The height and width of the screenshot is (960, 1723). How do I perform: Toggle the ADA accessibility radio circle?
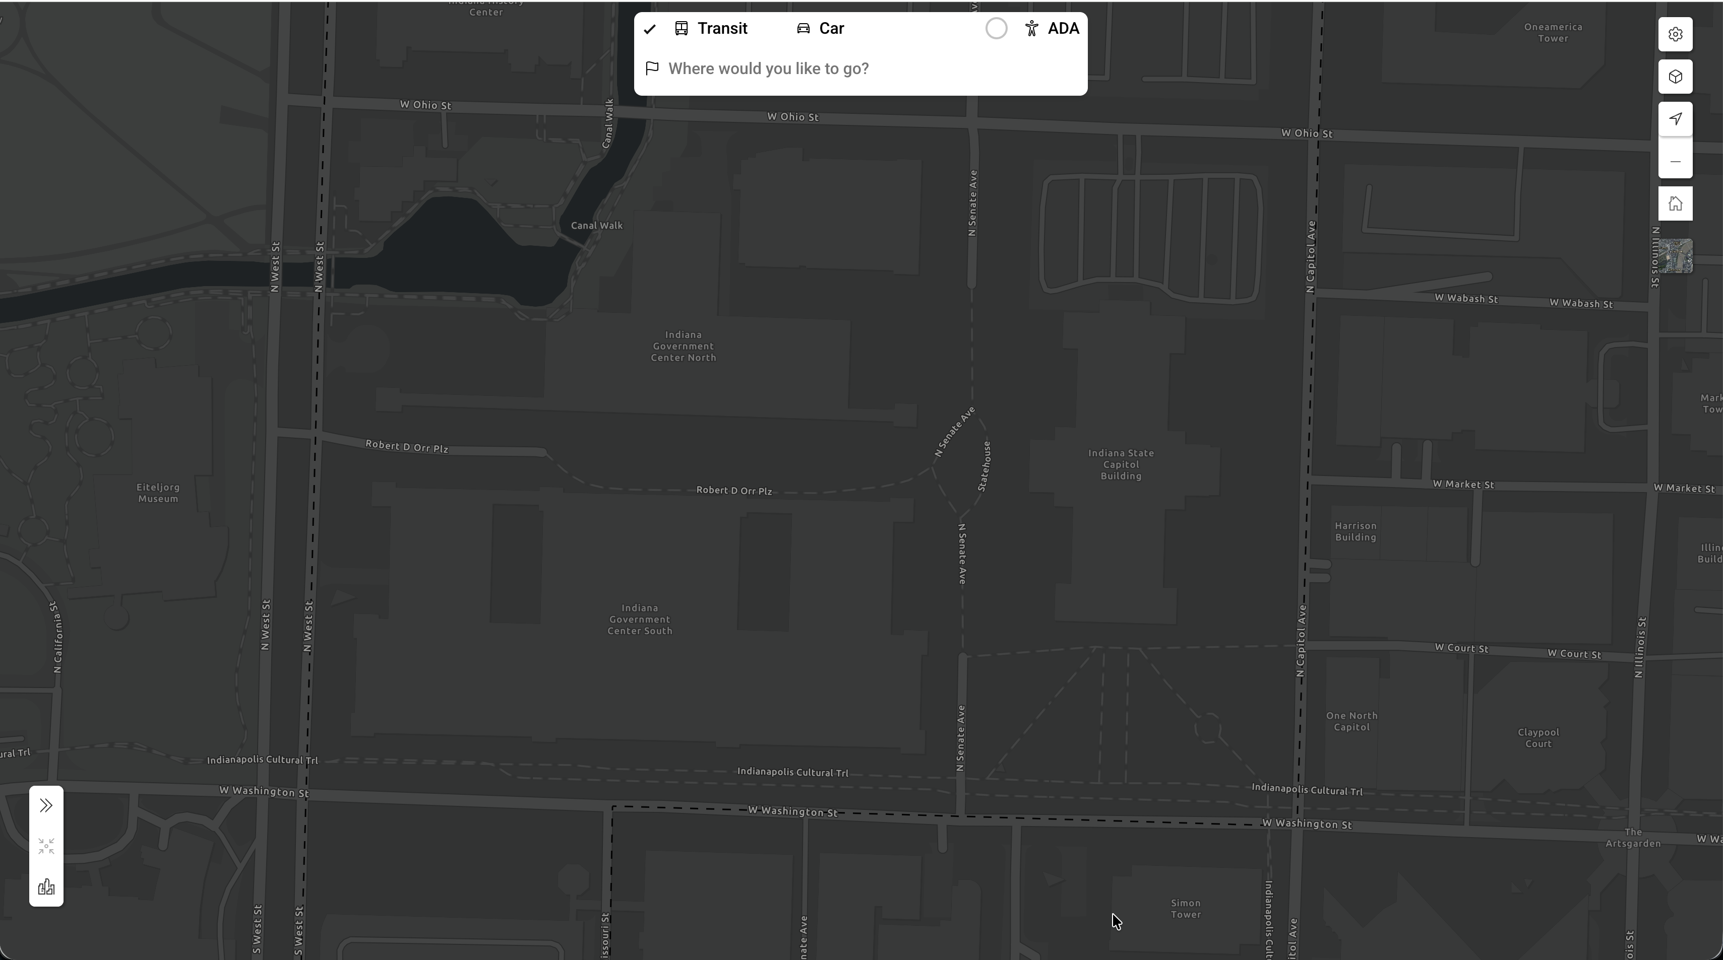coord(996,29)
